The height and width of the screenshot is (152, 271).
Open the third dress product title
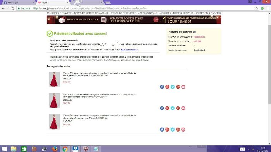(100, 117)
